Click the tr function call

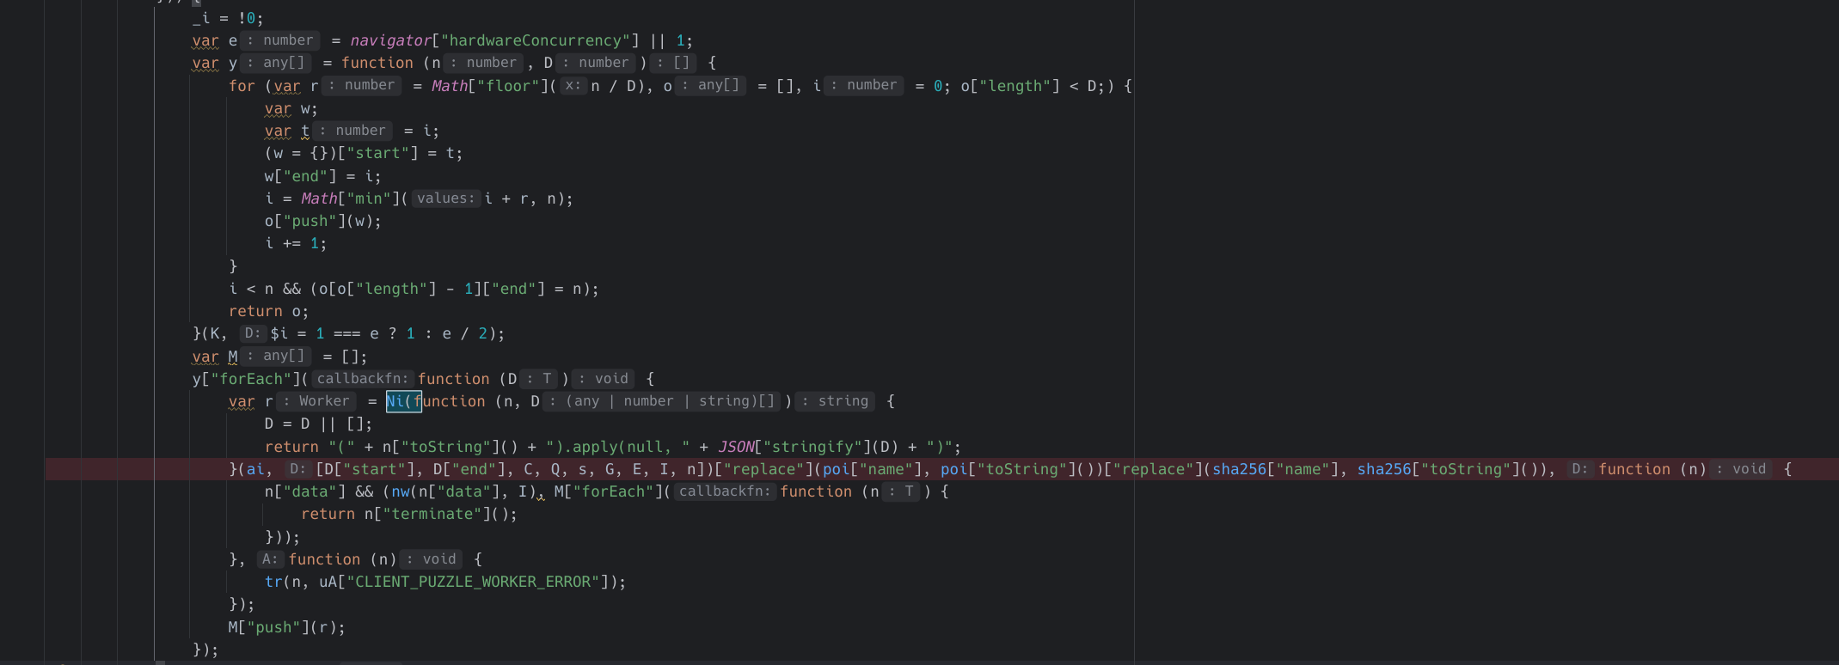(273, 582)
